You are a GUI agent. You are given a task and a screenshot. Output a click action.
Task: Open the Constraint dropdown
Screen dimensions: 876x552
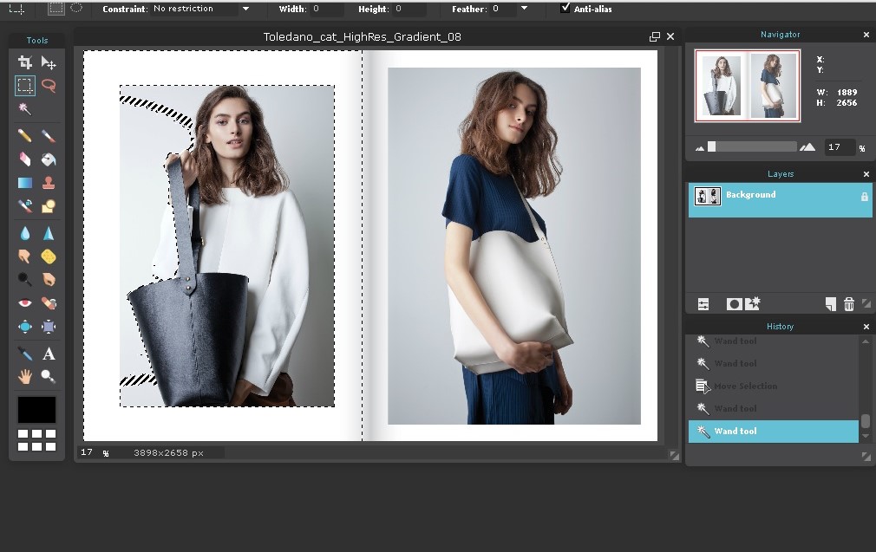[x=244, y=9]
